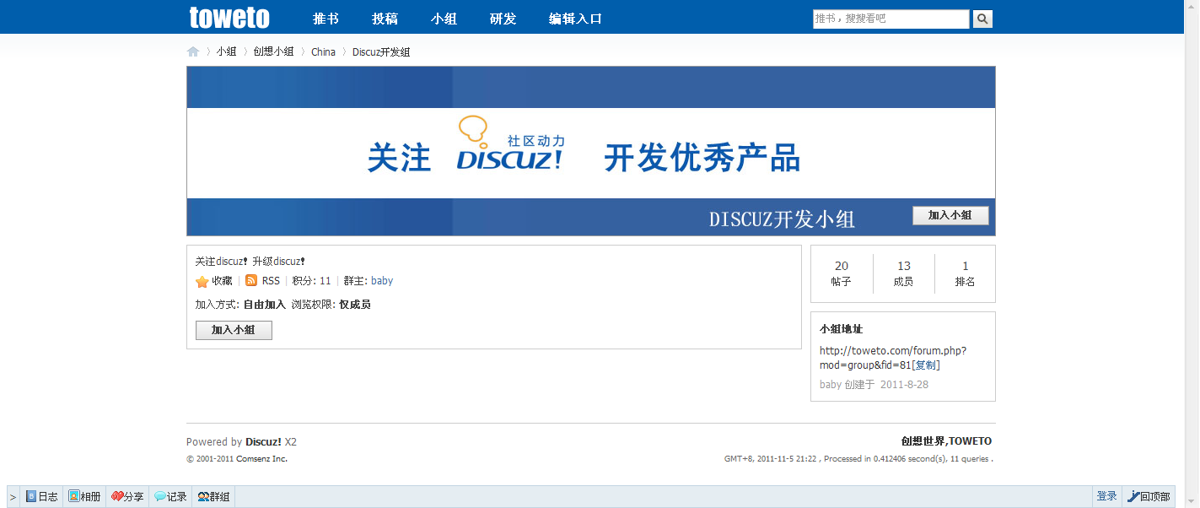Image resolution: width=1200 pixels, height=508 pixels.
Task: Click the 收藏 link
Action: point(222,281)
